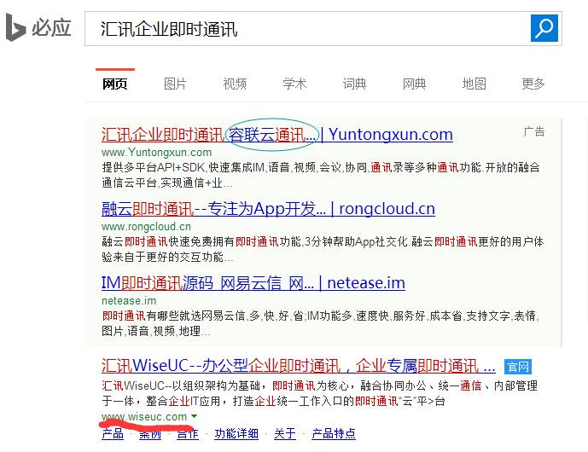Click the Bing 必应 logo
The image size is (588, 452).
click(38, 27)
